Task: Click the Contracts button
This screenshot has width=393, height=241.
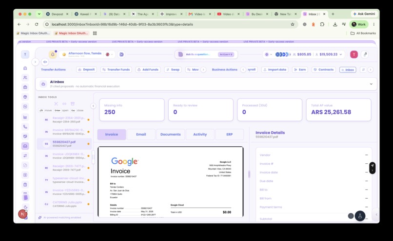Action: 324,69
